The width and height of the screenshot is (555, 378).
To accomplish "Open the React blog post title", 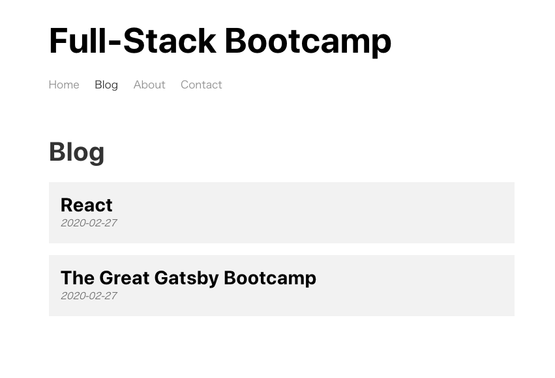I will tap(86, 205).
